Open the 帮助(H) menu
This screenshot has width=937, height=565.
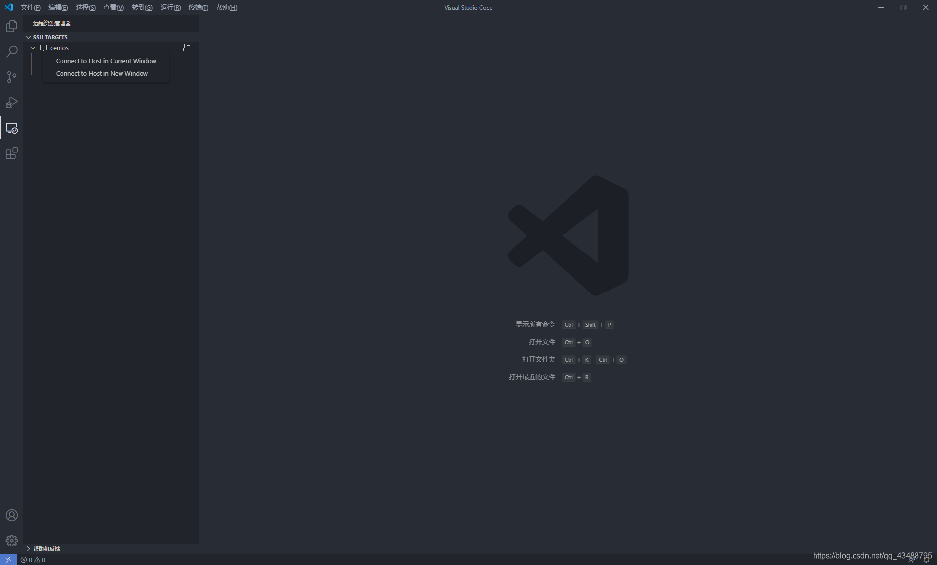coord(226,7)
